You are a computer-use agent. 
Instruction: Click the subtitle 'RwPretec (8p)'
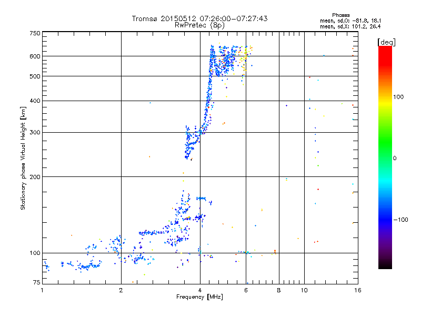coord(199,25)
